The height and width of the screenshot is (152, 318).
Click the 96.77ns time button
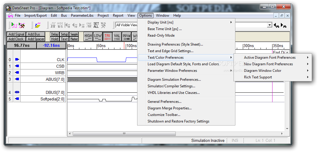point(22,45)
